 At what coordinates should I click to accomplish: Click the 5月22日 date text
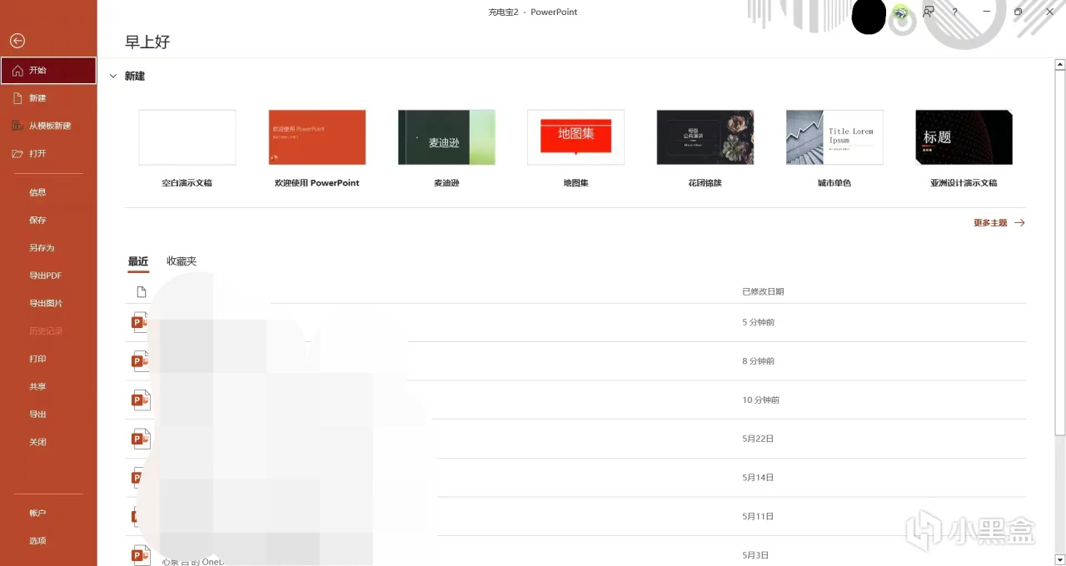coord(758,439)
